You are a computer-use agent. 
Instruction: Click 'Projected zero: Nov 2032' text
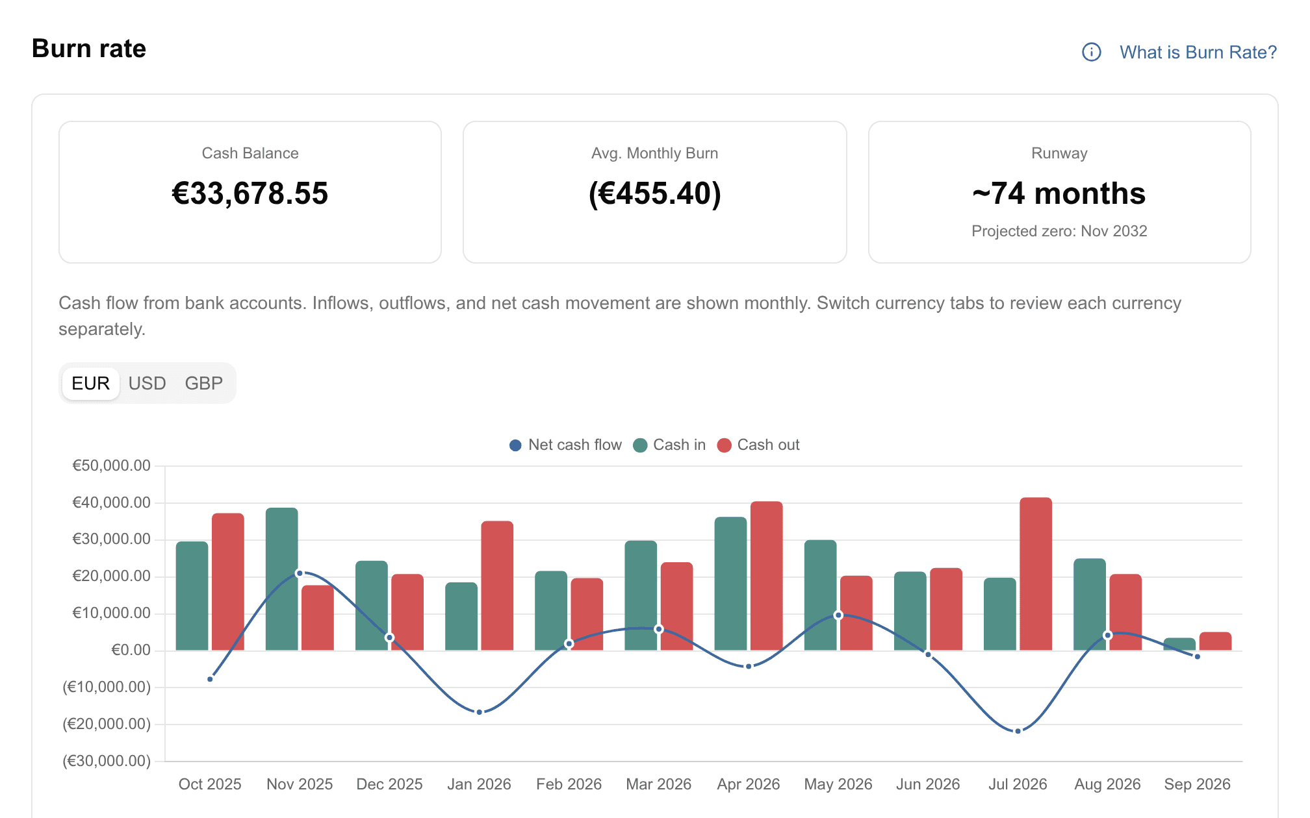(x=1059, y=231)
